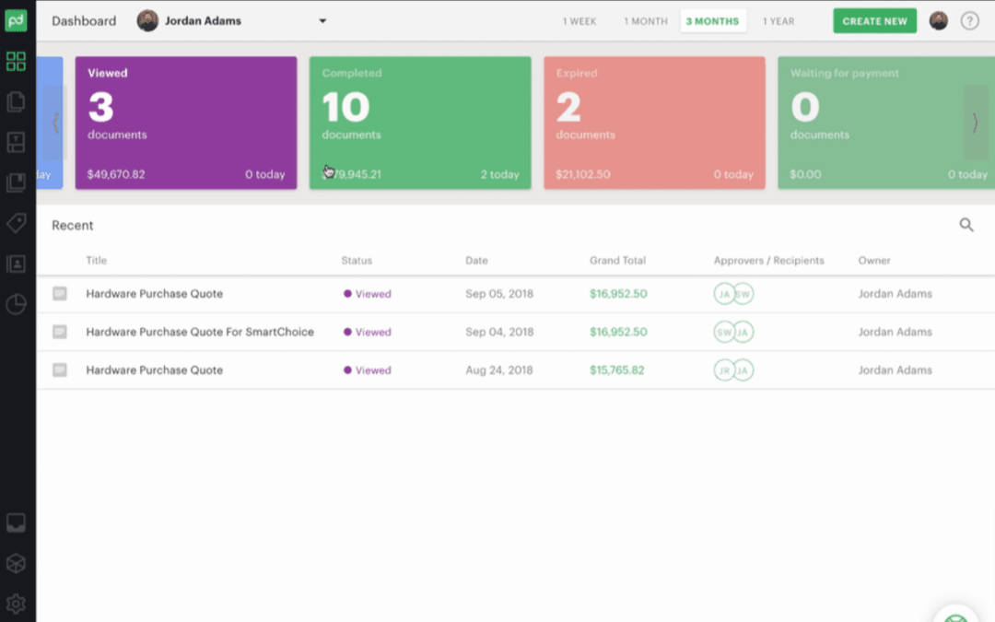Open the Catalog pricing-tag icon
The height and width of the screenshot is (622, 995).
click(x=16, y=223)
